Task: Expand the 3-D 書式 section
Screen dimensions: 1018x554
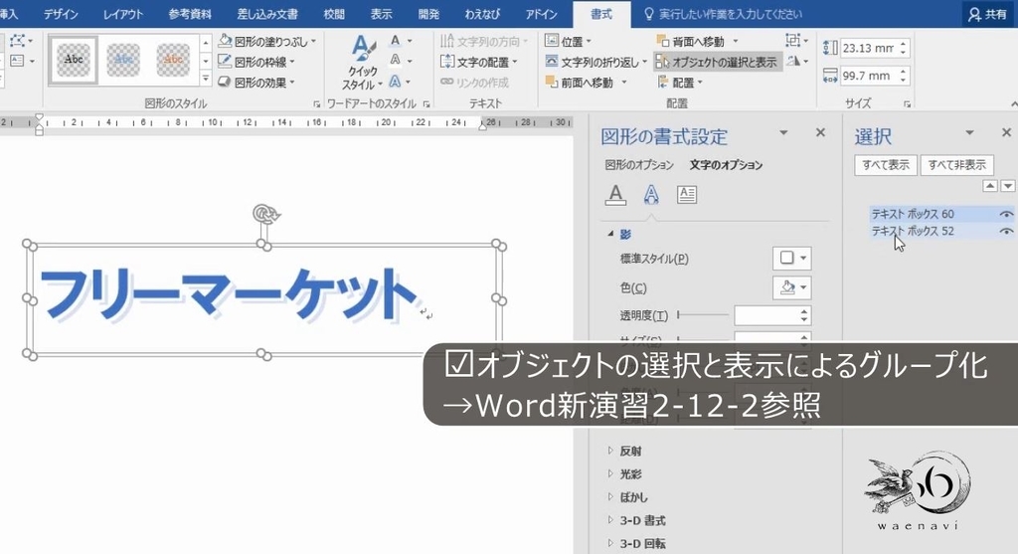Action: (610, 520)
